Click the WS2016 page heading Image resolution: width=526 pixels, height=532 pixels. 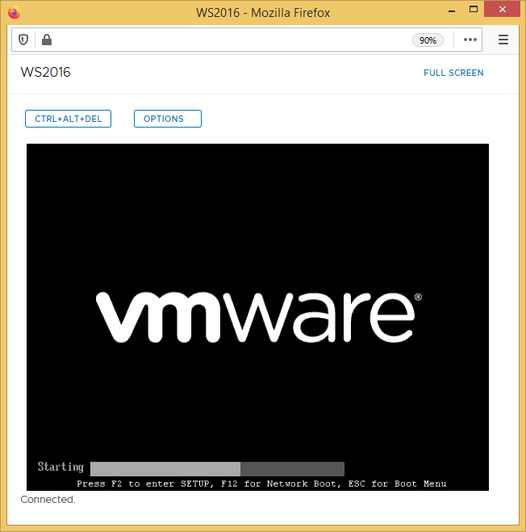click(x=45, y=73)
